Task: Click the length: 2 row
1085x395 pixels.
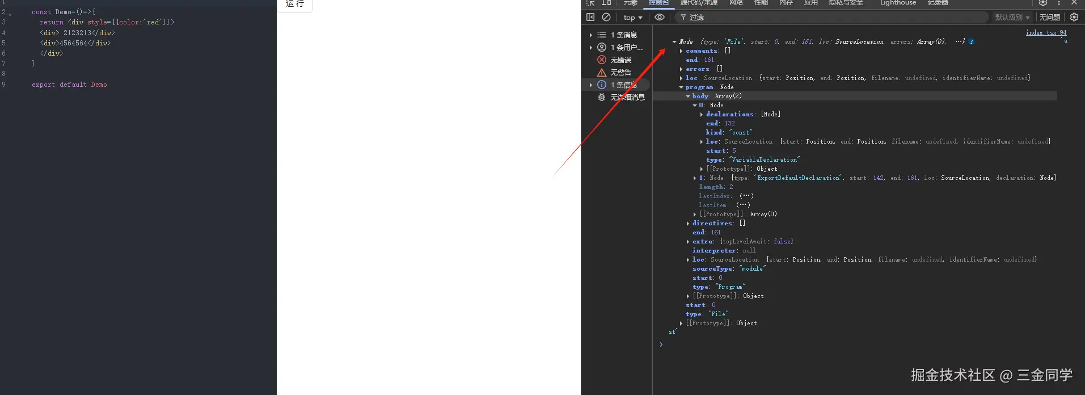Action: [x=716, y=187]
